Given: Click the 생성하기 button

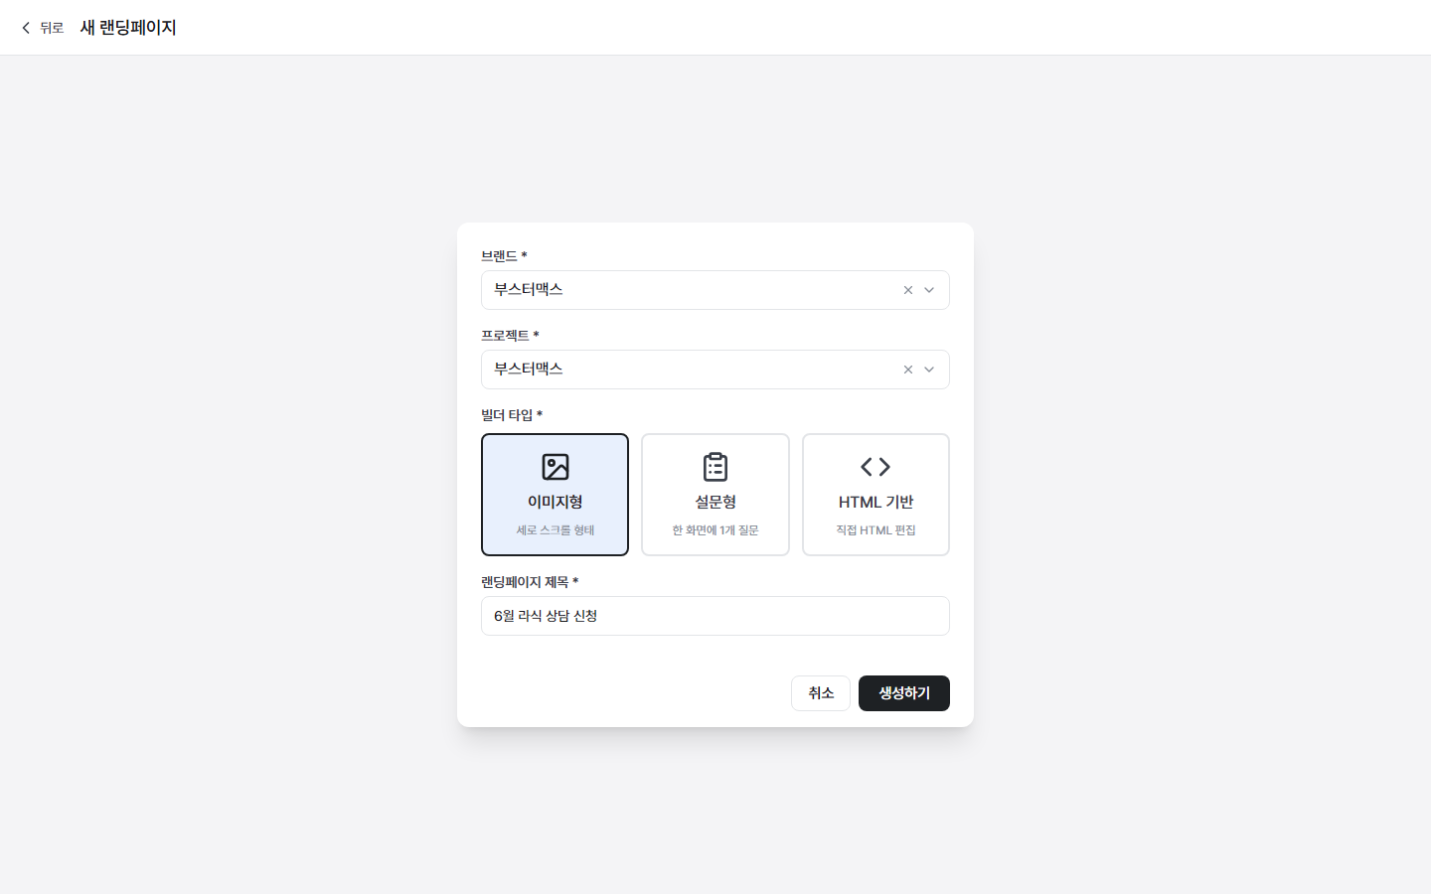Looking at the screenshot, I should pyautogui.click(x=904, y=693).
